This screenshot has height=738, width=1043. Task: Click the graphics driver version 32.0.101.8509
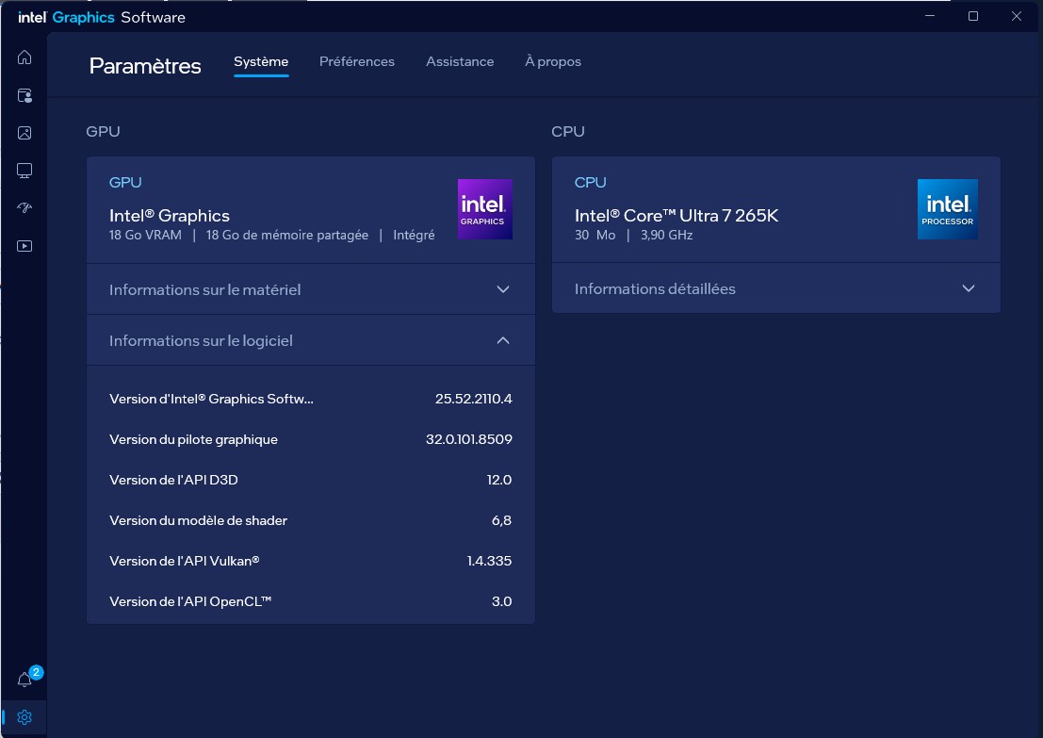[x=468, y=439]
